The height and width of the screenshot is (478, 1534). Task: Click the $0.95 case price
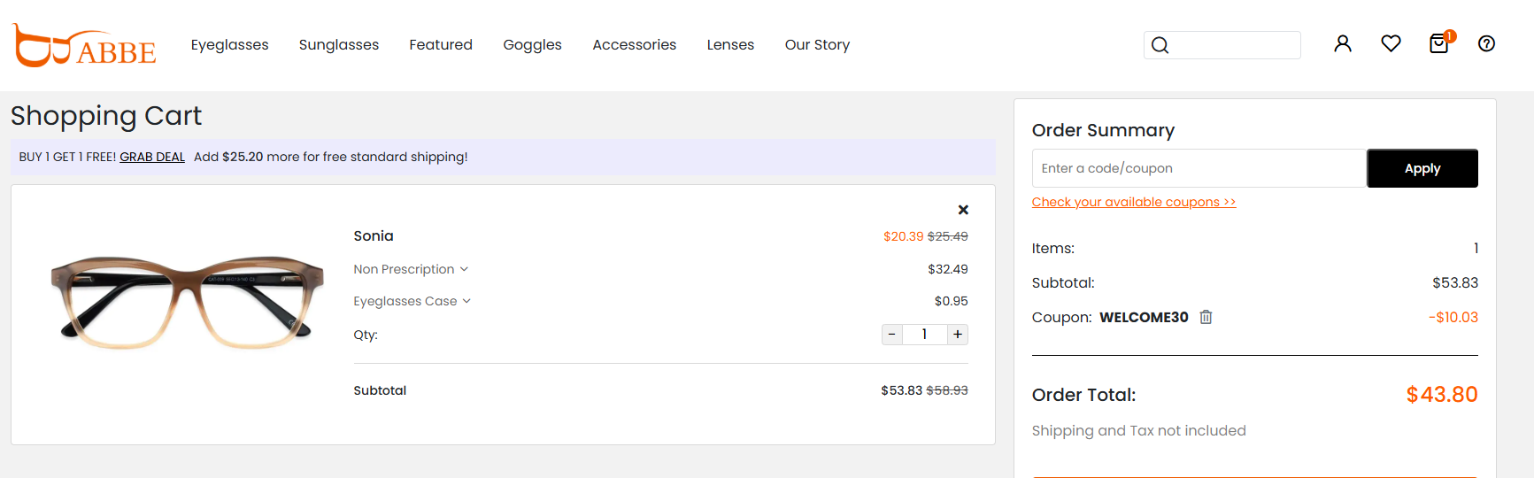(952, 301)
